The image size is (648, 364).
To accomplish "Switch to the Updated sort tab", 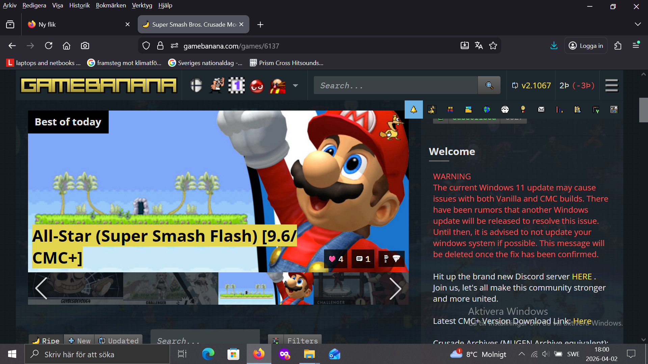I will pos(118,340).
